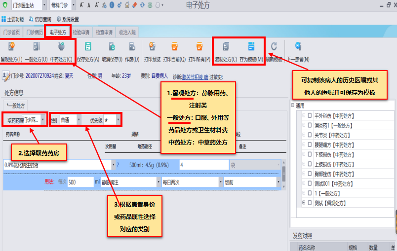Open the 优先级 priority dropdown
The height and width of the screenshot is (251, 397).
coord(119,120)
